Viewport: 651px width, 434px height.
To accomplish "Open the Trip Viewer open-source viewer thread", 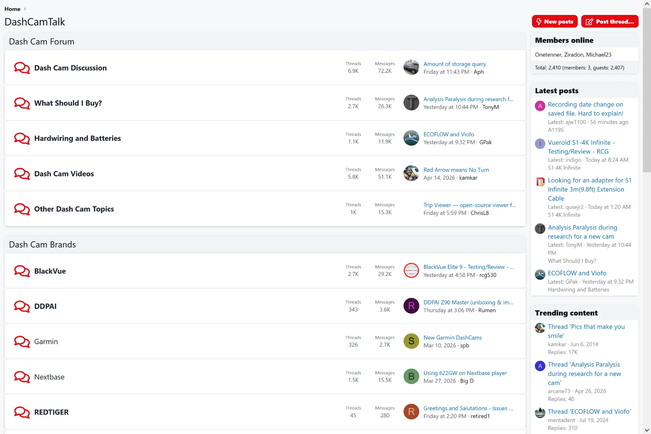I will [470, 205].
